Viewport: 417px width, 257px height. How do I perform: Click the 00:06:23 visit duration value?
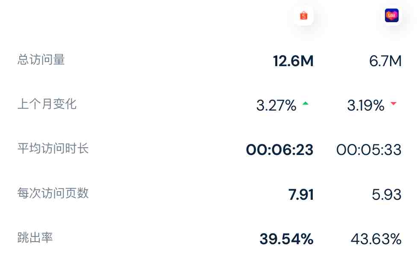point(280,149)
